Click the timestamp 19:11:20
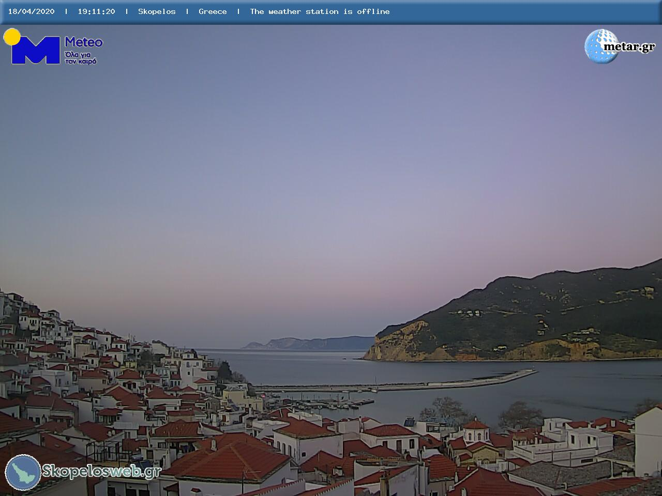The height and width of the screenshot is (496, 662). tap(96, 11)
